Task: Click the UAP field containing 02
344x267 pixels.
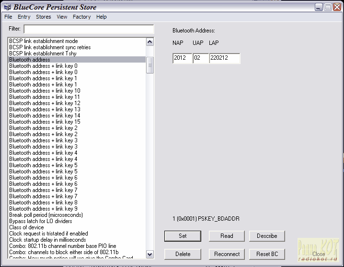Action: coord(201,58)
